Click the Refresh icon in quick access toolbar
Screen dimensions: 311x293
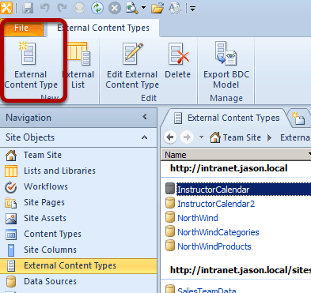pyautogui.click(x=97, y=8)
